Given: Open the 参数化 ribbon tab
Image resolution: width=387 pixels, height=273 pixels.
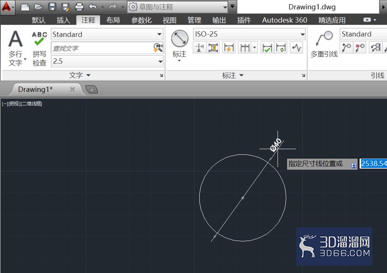Looking at the screenshot, I should [141, 20].
